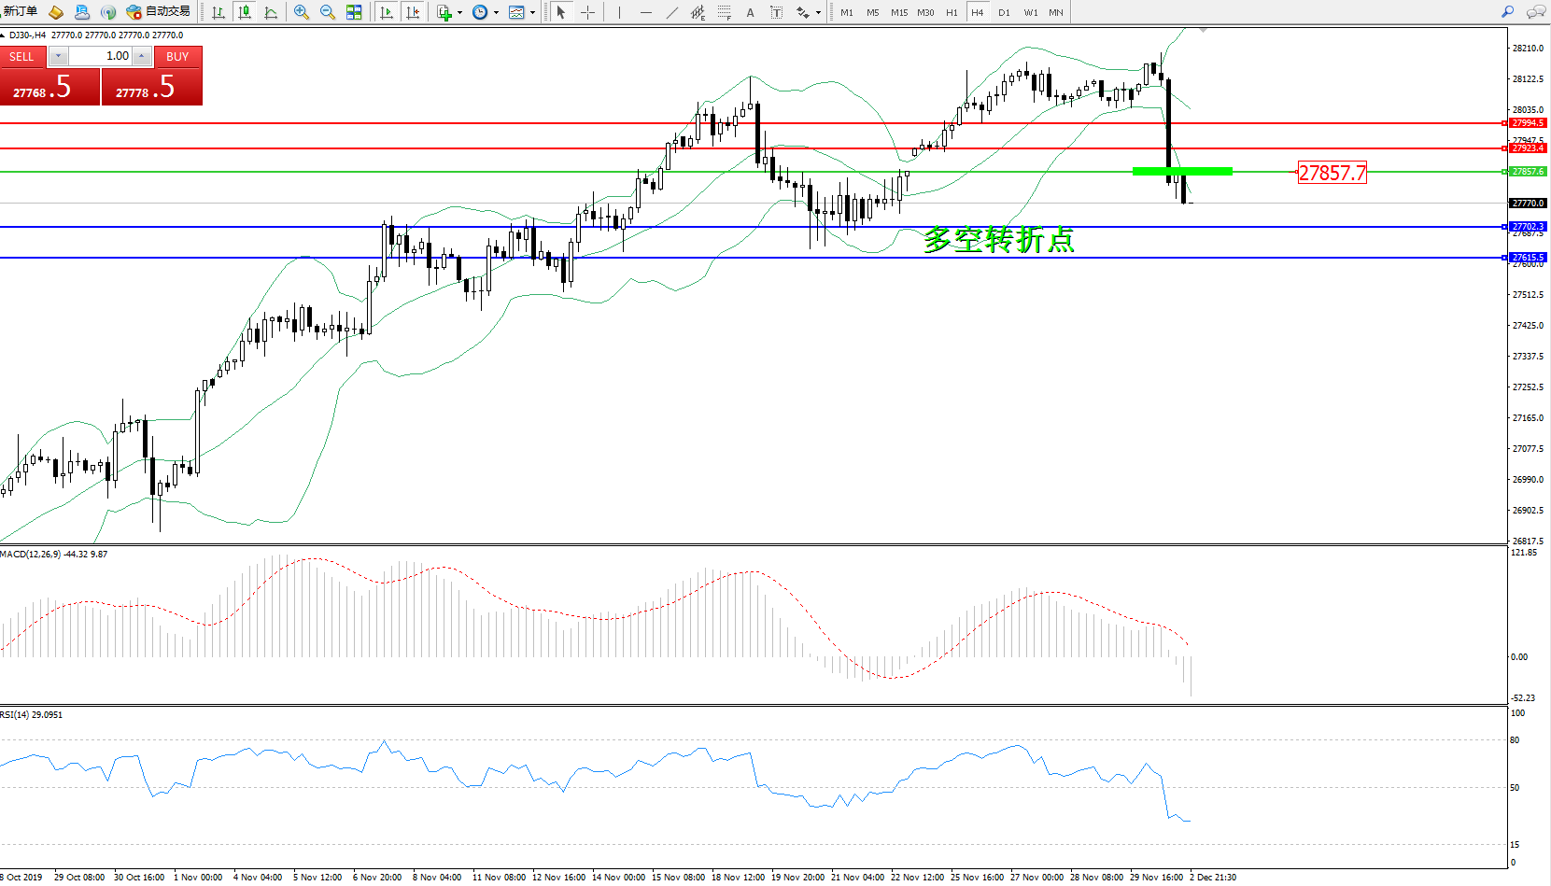The image size is (1551, 886).
Task: Enable chart auto scroll
Action: [x=387, y=12]
